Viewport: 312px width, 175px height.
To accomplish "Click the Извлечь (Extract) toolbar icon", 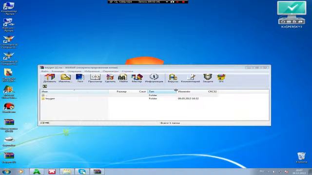I will (x=65, y=78).
